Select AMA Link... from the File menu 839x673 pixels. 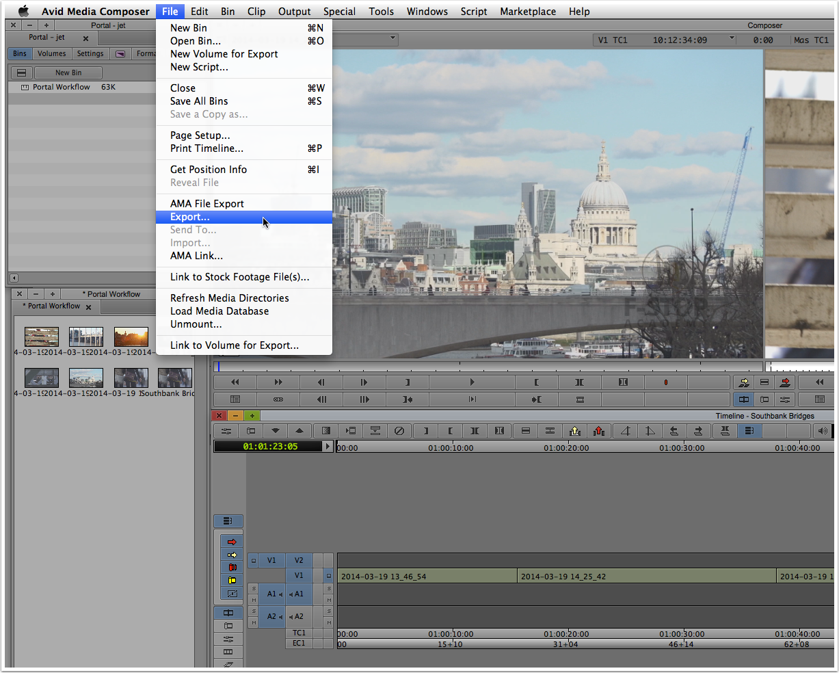click(x=244, y=256)
